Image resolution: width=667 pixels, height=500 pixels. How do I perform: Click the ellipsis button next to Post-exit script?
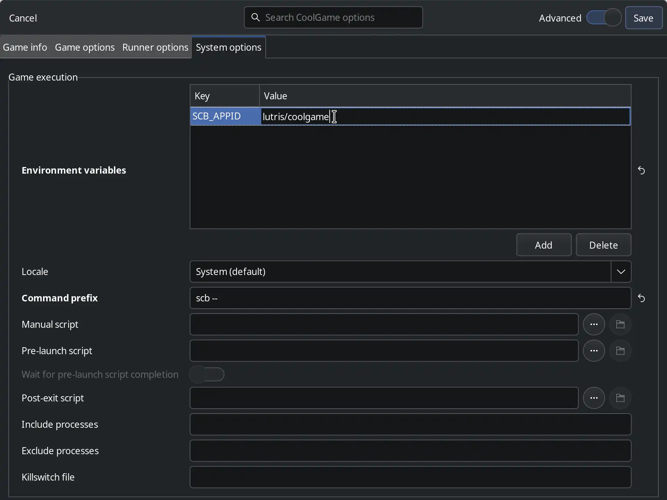[594, 398]
